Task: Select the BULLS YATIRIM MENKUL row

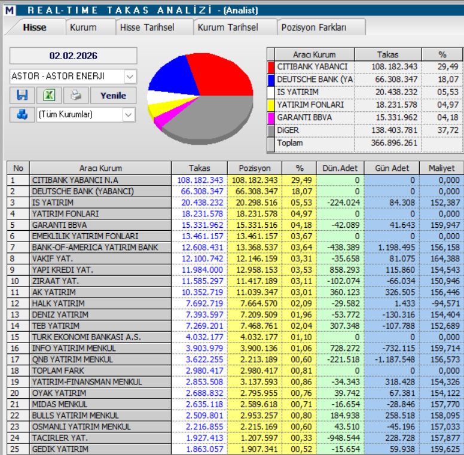Action: click(x=235, y=416)
